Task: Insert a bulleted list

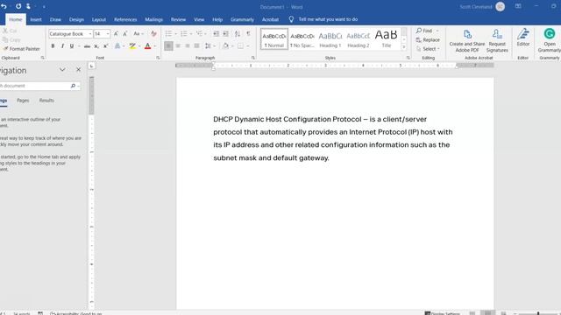Action: 168,33
